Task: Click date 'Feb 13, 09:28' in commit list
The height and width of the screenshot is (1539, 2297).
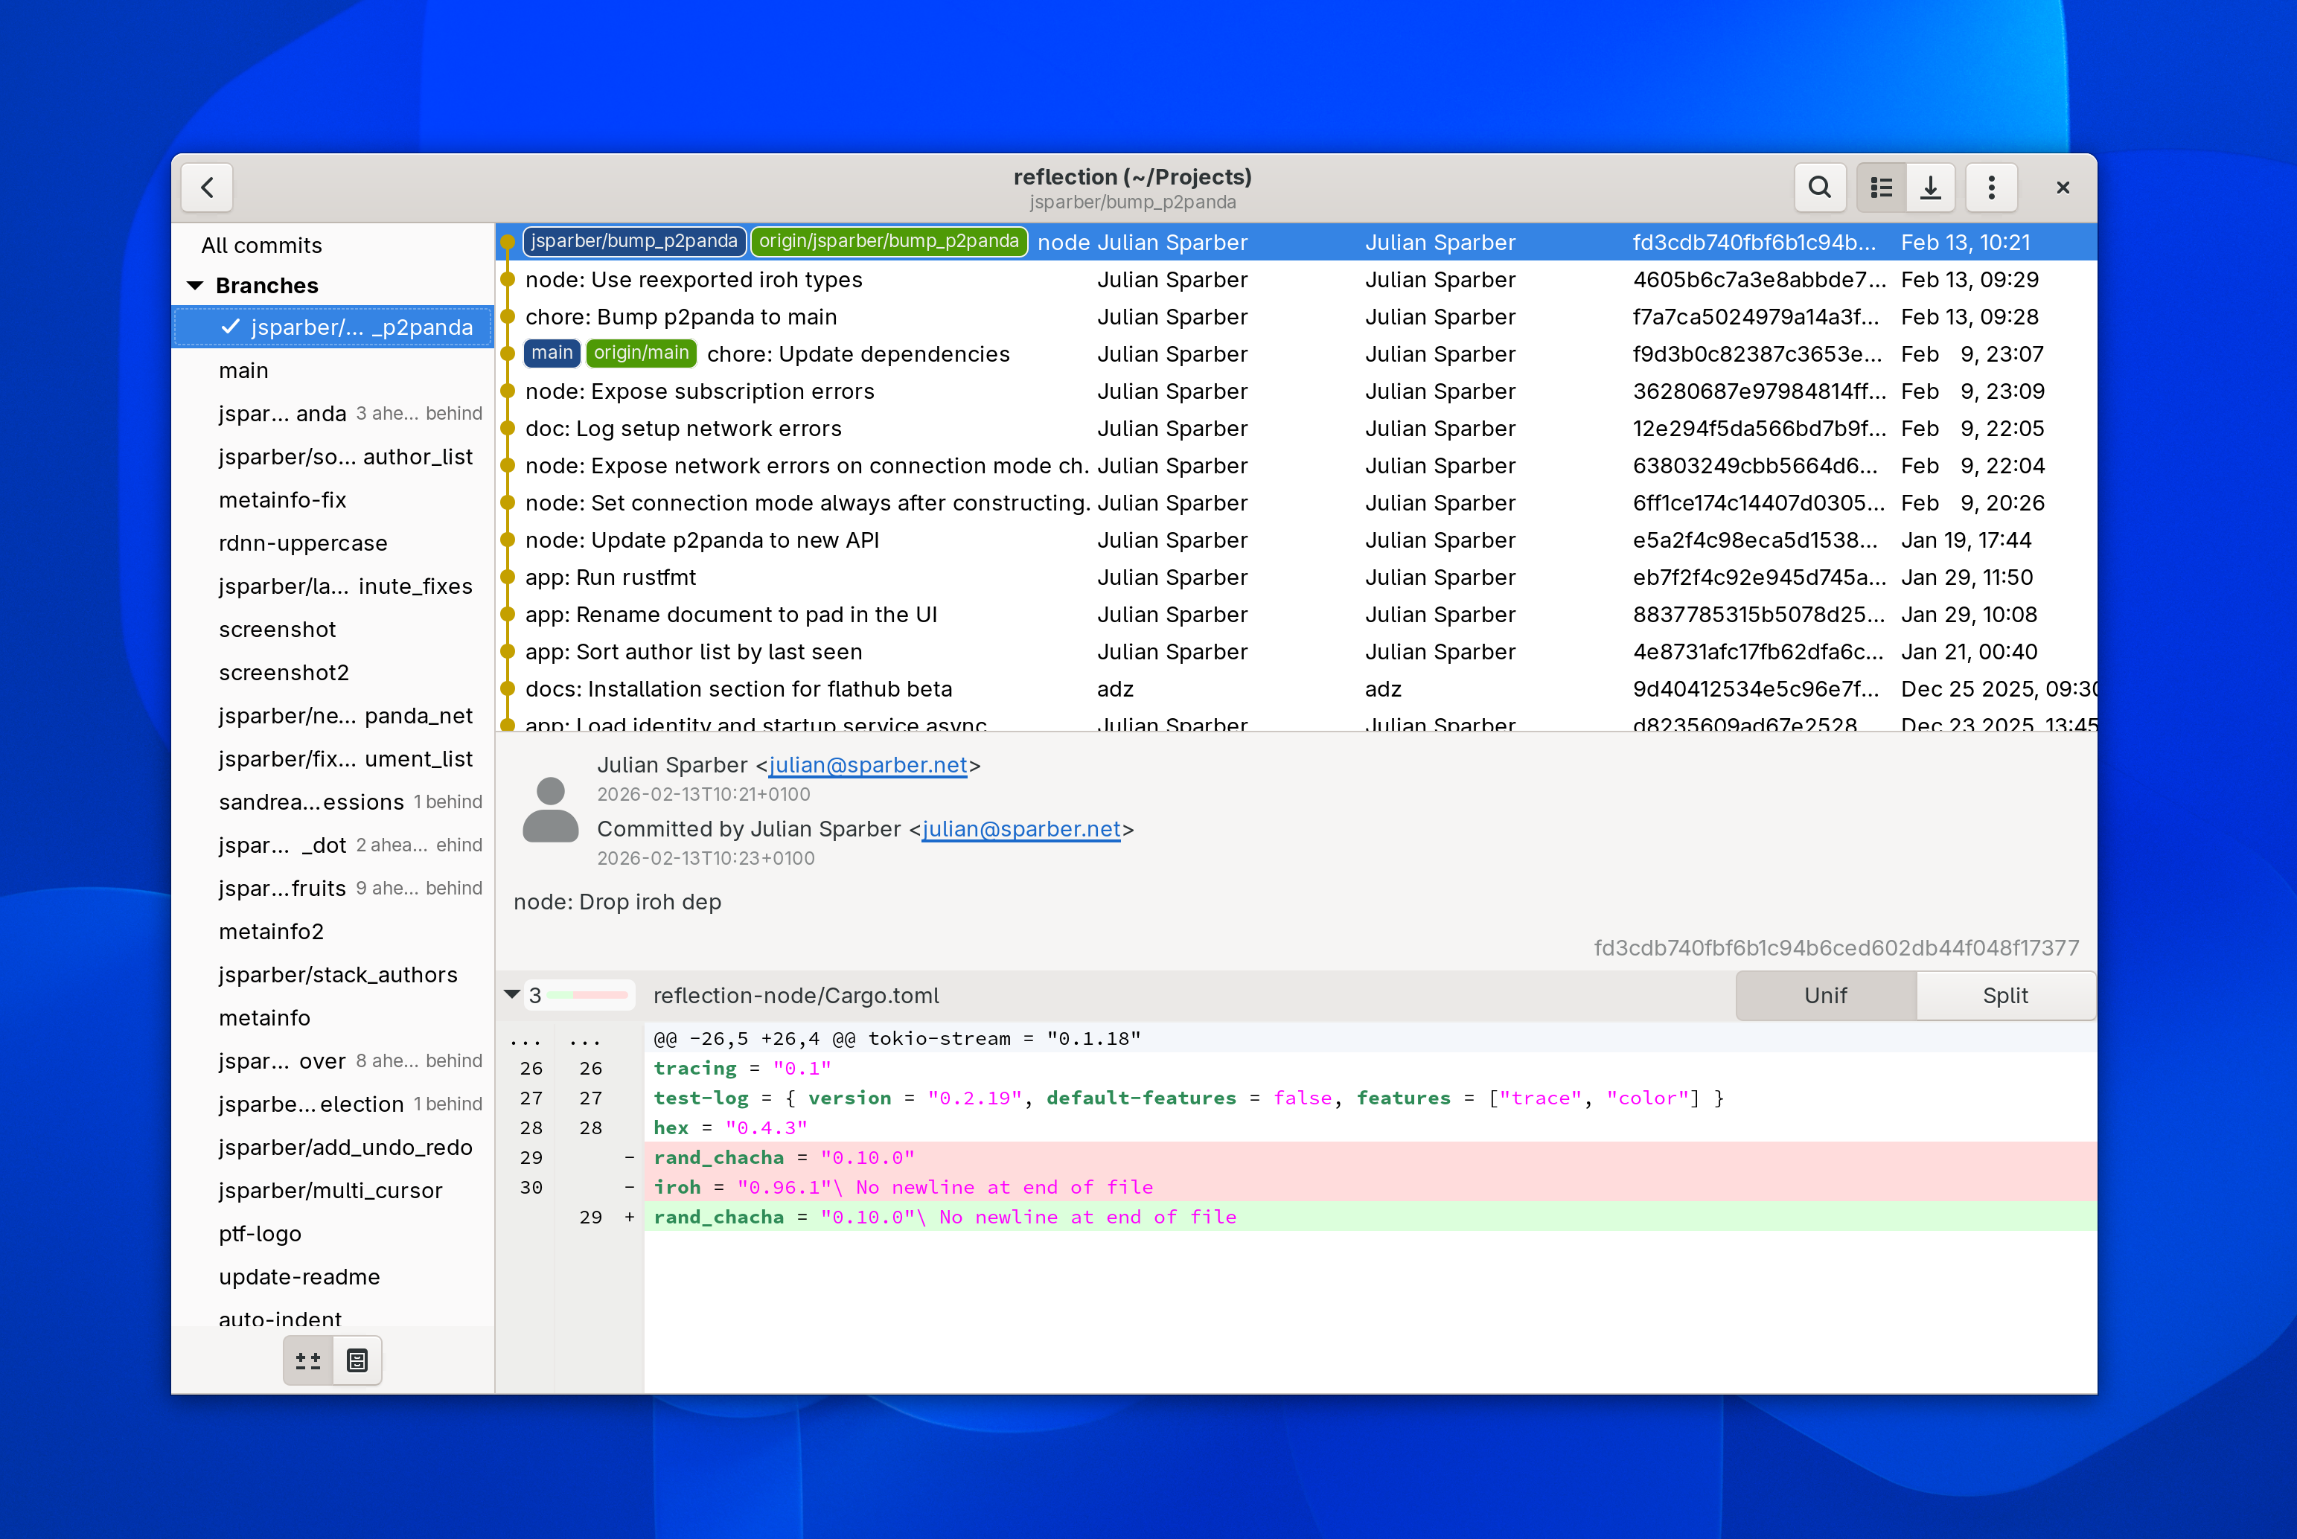Action: [x=1969, y=318]
